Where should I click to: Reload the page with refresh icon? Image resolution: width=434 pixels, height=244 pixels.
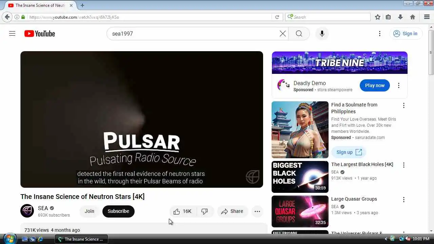(x=277, y=17)
